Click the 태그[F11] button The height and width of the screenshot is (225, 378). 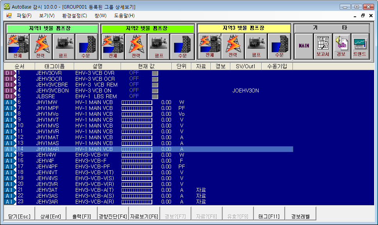tap(269, 216)
